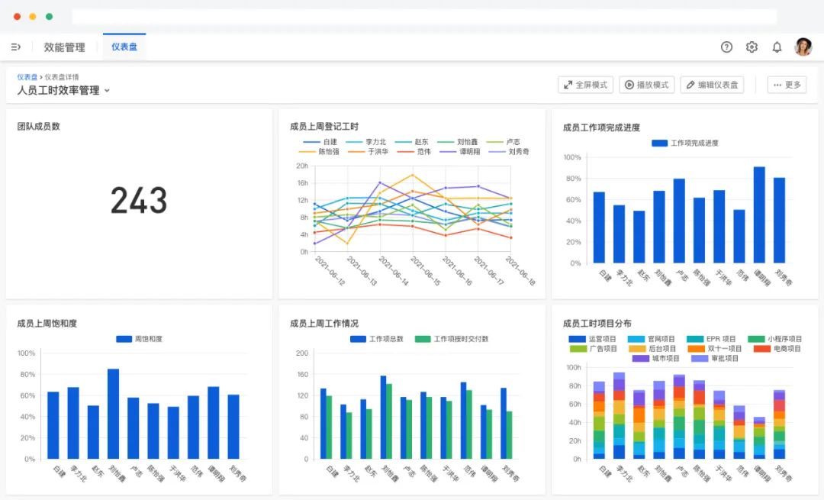Open the help question mark icon
The width and height of the screenshot is (824, 500).
(726, 47)
